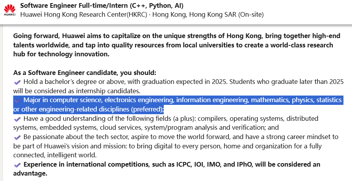The image size is (352, 181).
Task: Click the 'Hong Kong SAR (On-site)' location text
Action: pyautogui.click(x=226, y=15)
